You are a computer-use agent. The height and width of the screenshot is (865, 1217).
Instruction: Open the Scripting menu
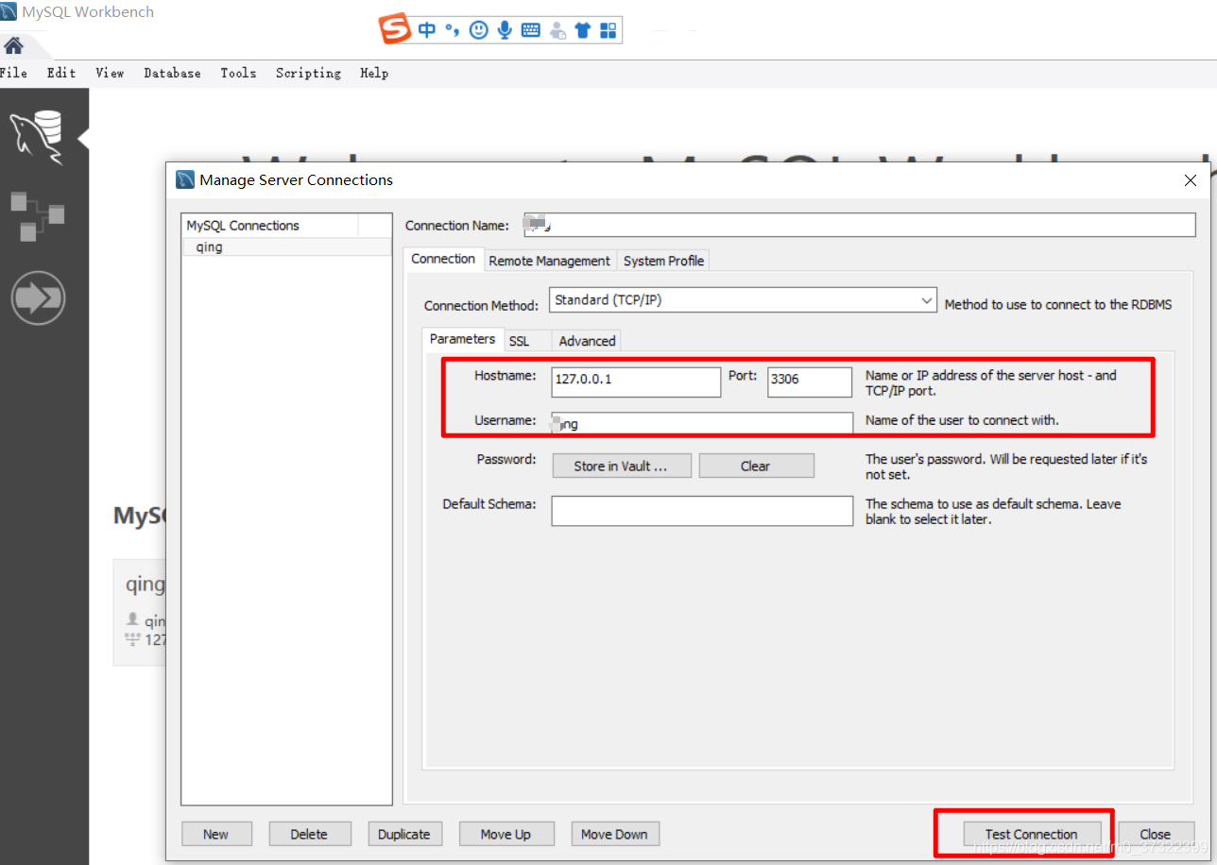[x=308, y=73]
